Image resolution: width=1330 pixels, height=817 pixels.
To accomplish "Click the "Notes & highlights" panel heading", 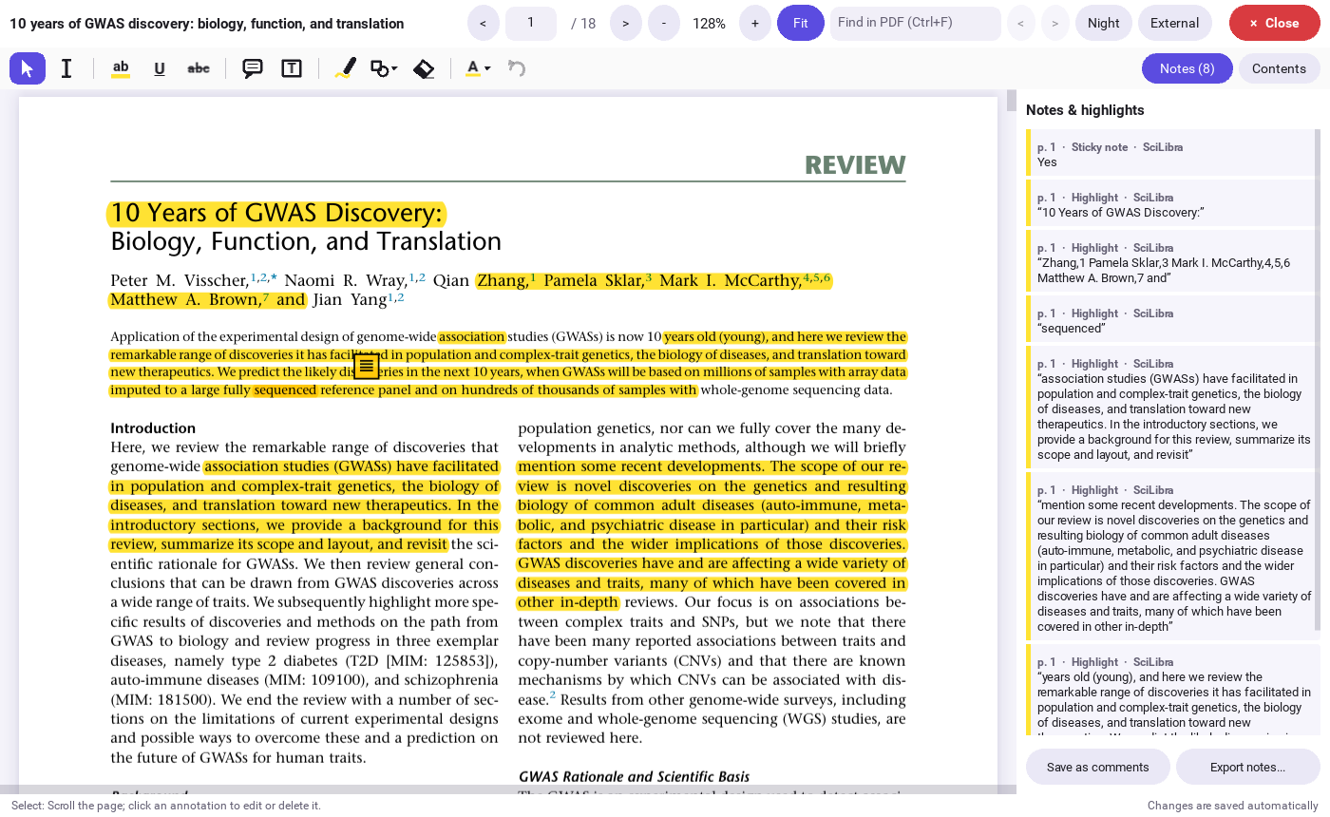I will click(x=1085, y=110).
